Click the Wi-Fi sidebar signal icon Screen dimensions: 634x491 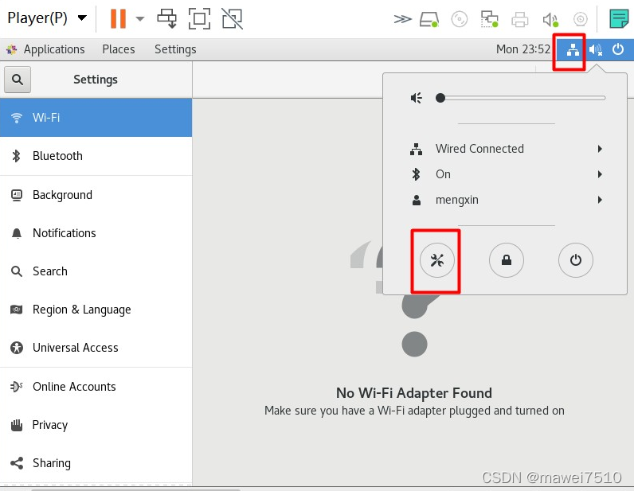[17, 118]
